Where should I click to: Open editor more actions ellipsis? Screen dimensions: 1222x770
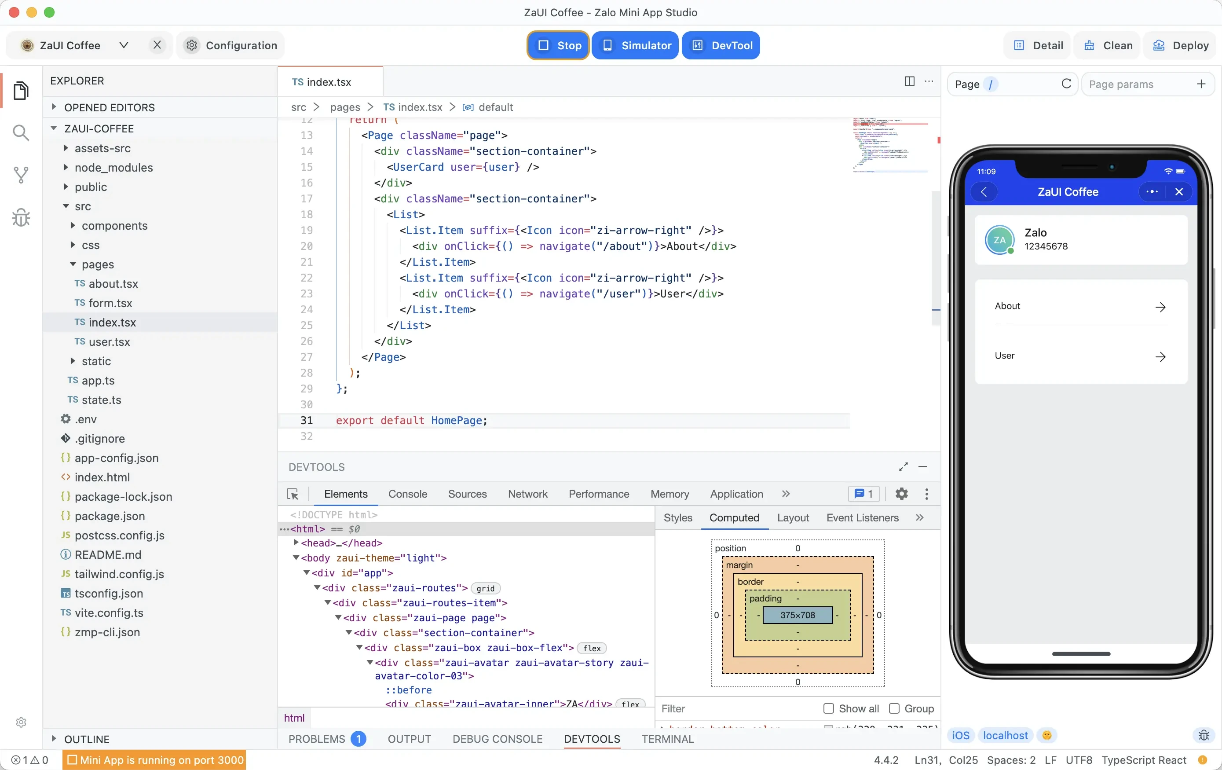929,81
